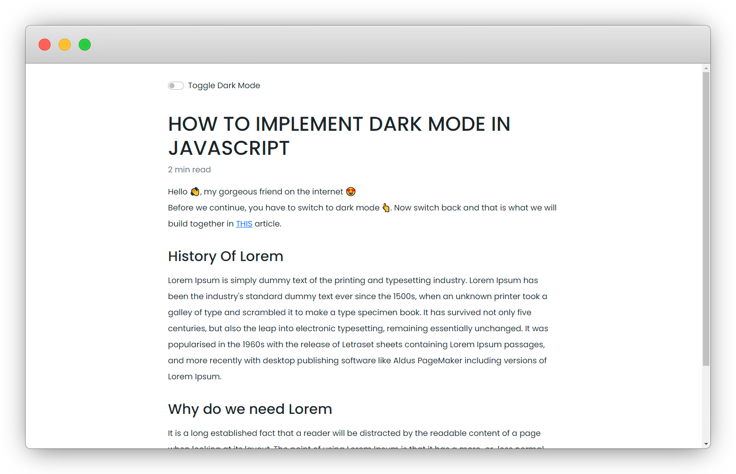Click the '2 min read' text
The image size is (736, 474).
point(190,169)
